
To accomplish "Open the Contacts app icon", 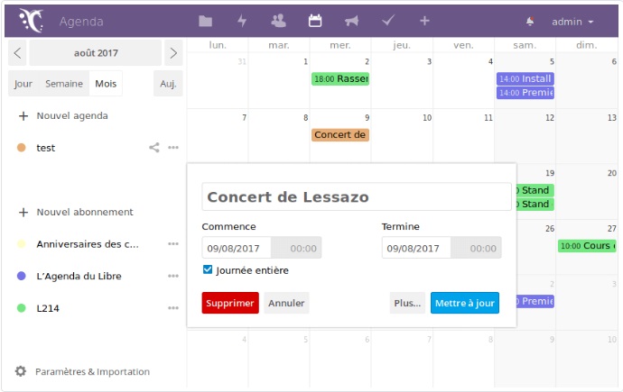I will click(x=278, y=21).
